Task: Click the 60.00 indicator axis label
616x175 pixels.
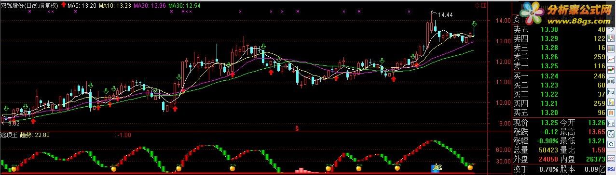Action: click(x=503, y=150)
